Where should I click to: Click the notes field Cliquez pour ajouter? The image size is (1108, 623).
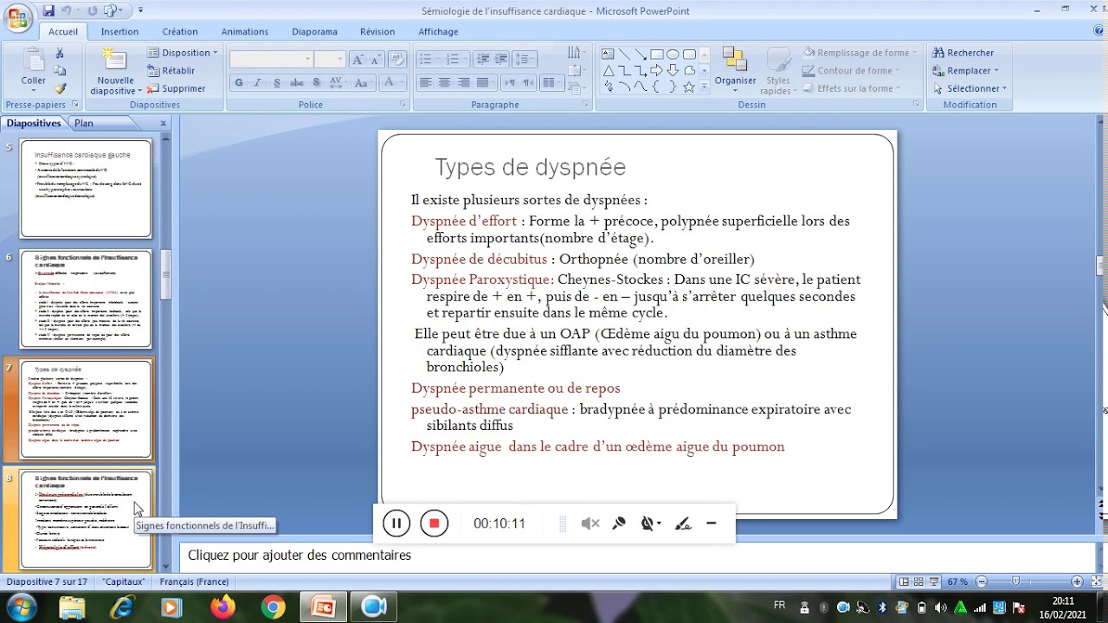(300, 556)
